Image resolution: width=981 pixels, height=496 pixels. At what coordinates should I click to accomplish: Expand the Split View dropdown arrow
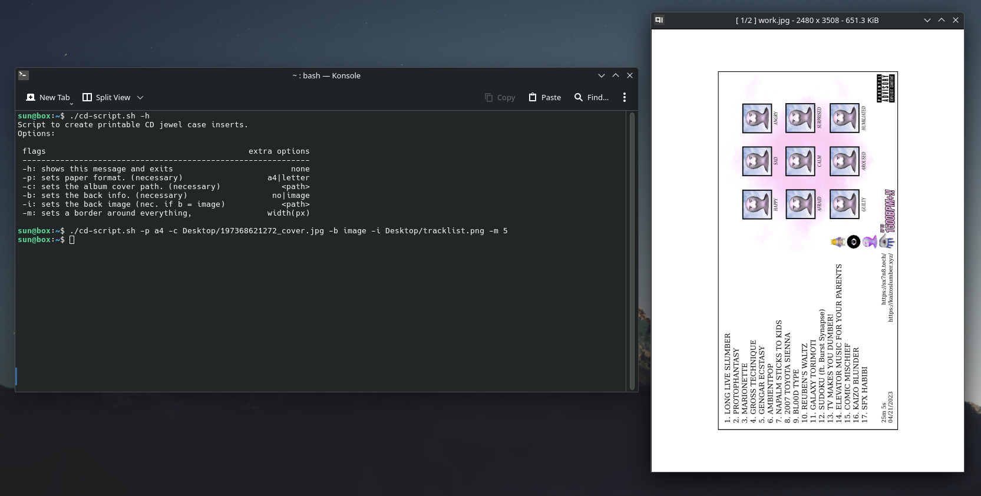pos(140,97)
